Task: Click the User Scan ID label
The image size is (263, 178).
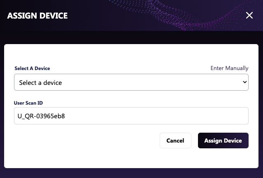Action: point(28,103)
